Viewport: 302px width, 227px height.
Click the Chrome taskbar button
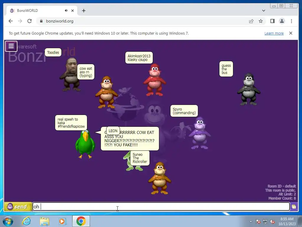(81, 221)
